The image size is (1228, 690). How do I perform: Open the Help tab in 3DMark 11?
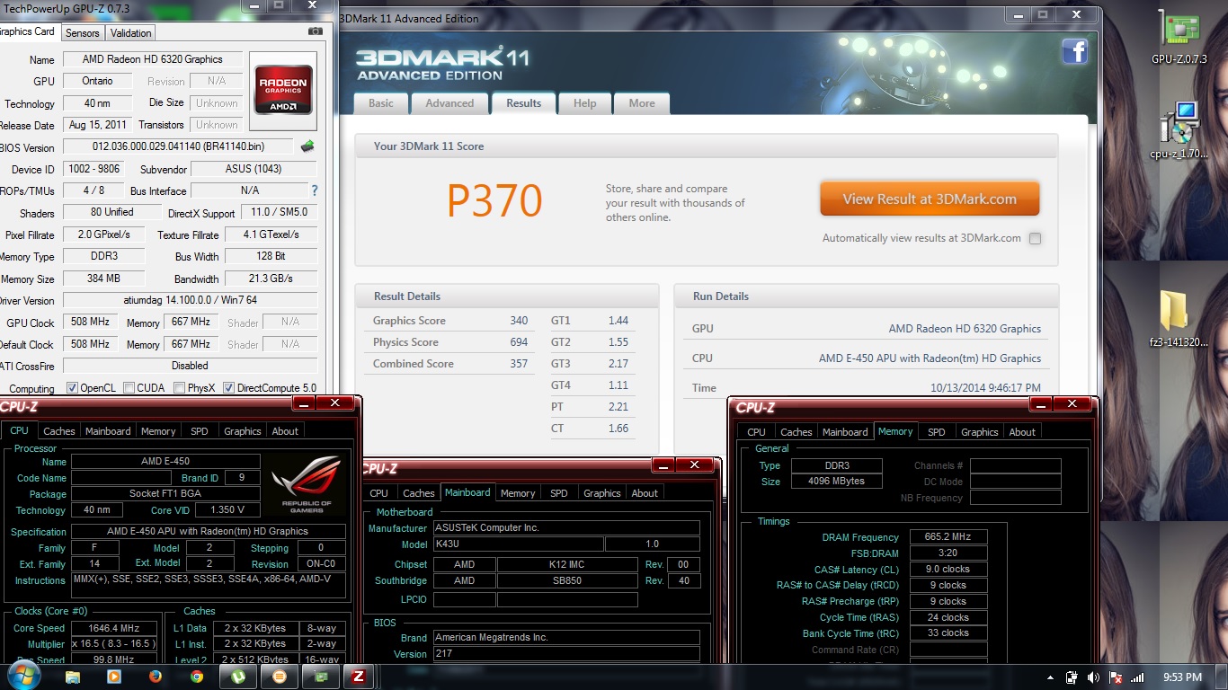(585, 103)
